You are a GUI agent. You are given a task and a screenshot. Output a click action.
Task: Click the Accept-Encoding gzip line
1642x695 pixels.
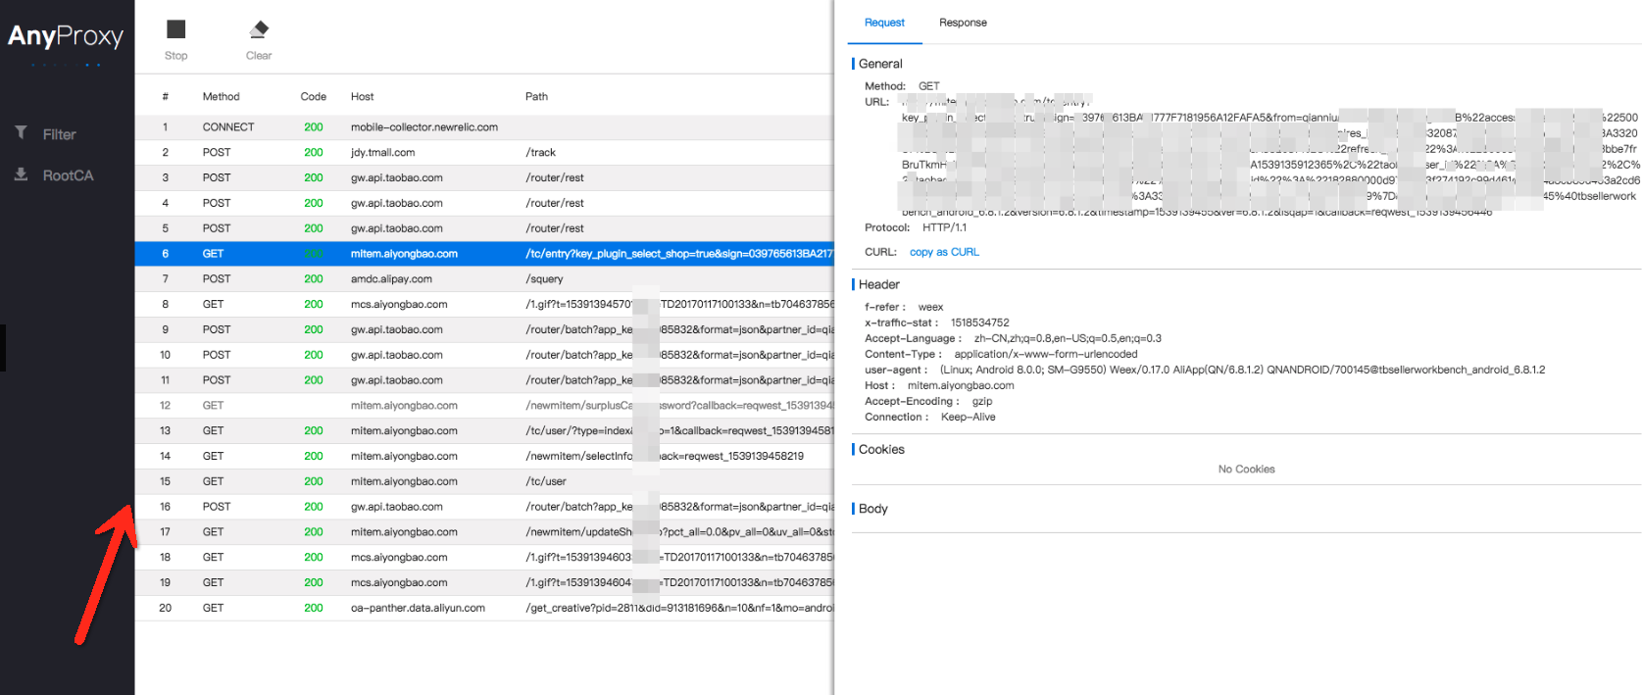(928, 401)
